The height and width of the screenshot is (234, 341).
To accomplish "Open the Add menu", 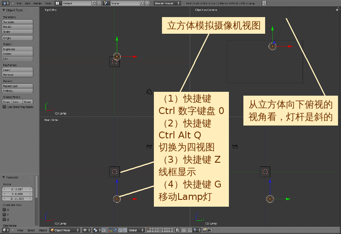I will tap(27, 3).
